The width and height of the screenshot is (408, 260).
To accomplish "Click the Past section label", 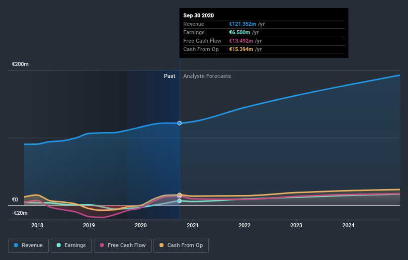I will (x=169, y=76).
